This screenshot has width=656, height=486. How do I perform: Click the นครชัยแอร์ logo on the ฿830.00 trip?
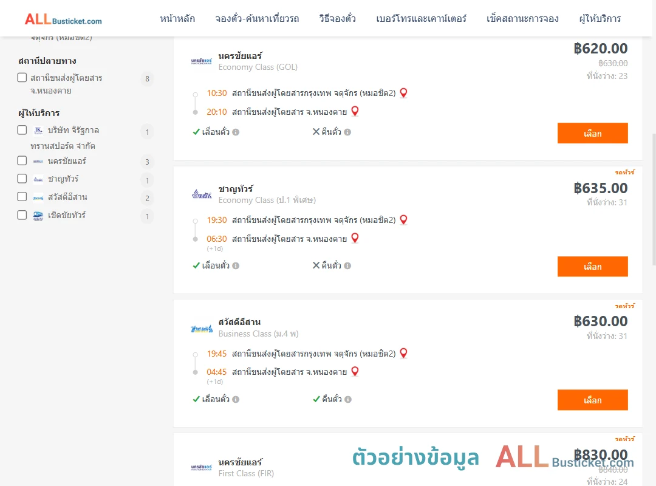pos(201,467)
